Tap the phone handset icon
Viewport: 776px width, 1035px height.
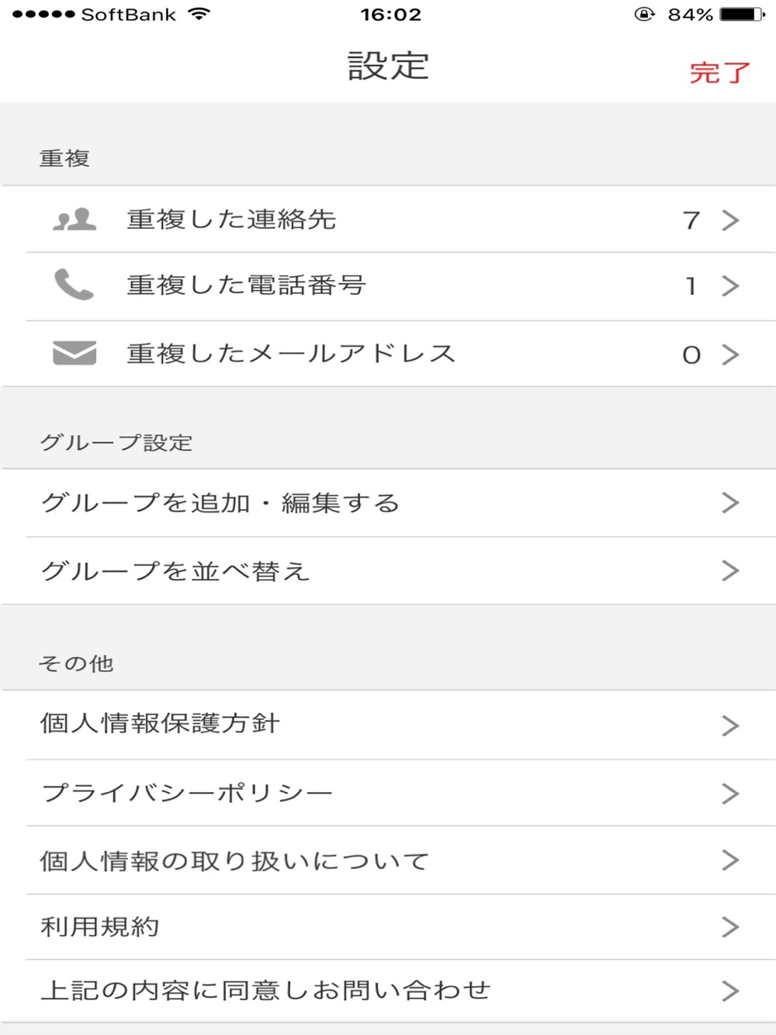click(x=74, y=285)
